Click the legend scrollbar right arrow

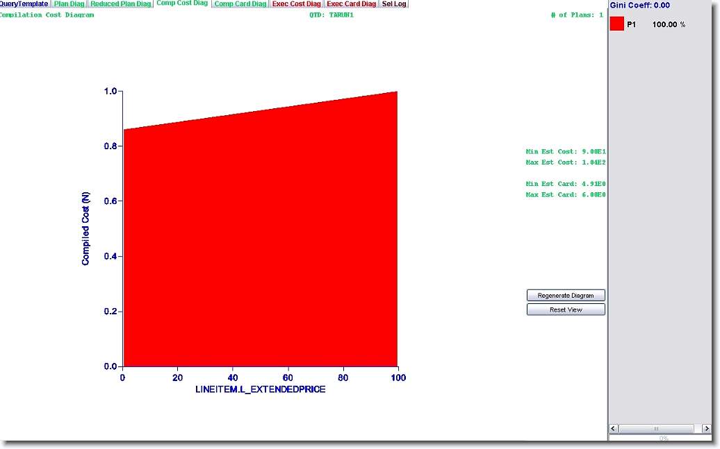[706, 428]
